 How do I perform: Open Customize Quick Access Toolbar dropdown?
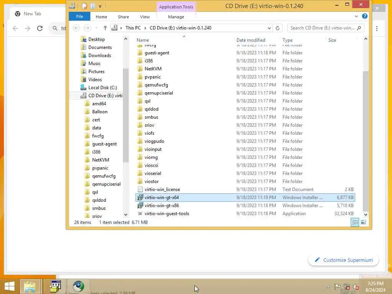pos(100,6)
